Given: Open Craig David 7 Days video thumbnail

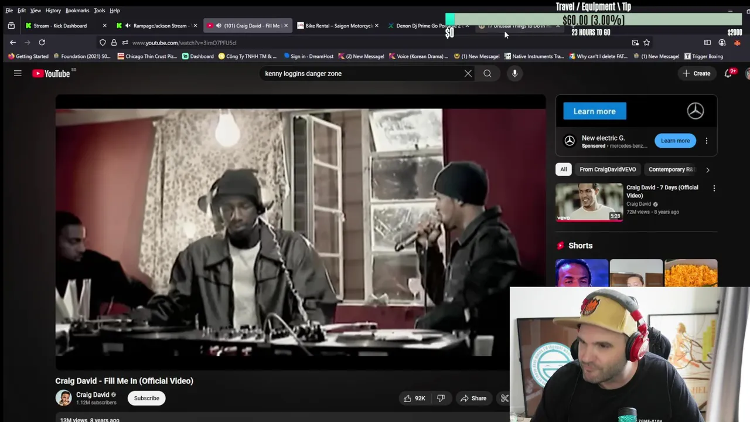Looking at the screenshot, I should coord(589,202).
